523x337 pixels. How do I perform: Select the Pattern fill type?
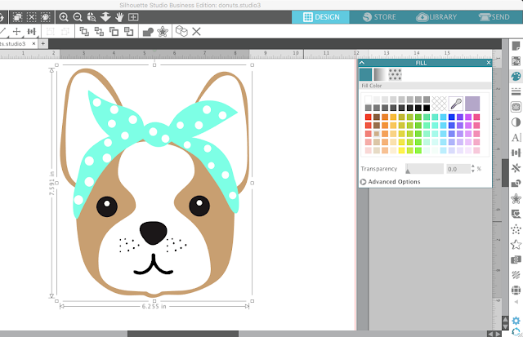tap(396, 74)
